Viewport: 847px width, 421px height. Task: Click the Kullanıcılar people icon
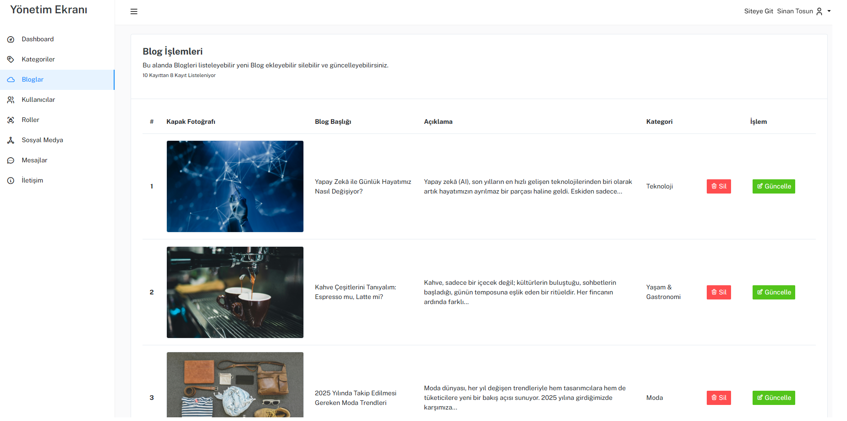[11, 100]
